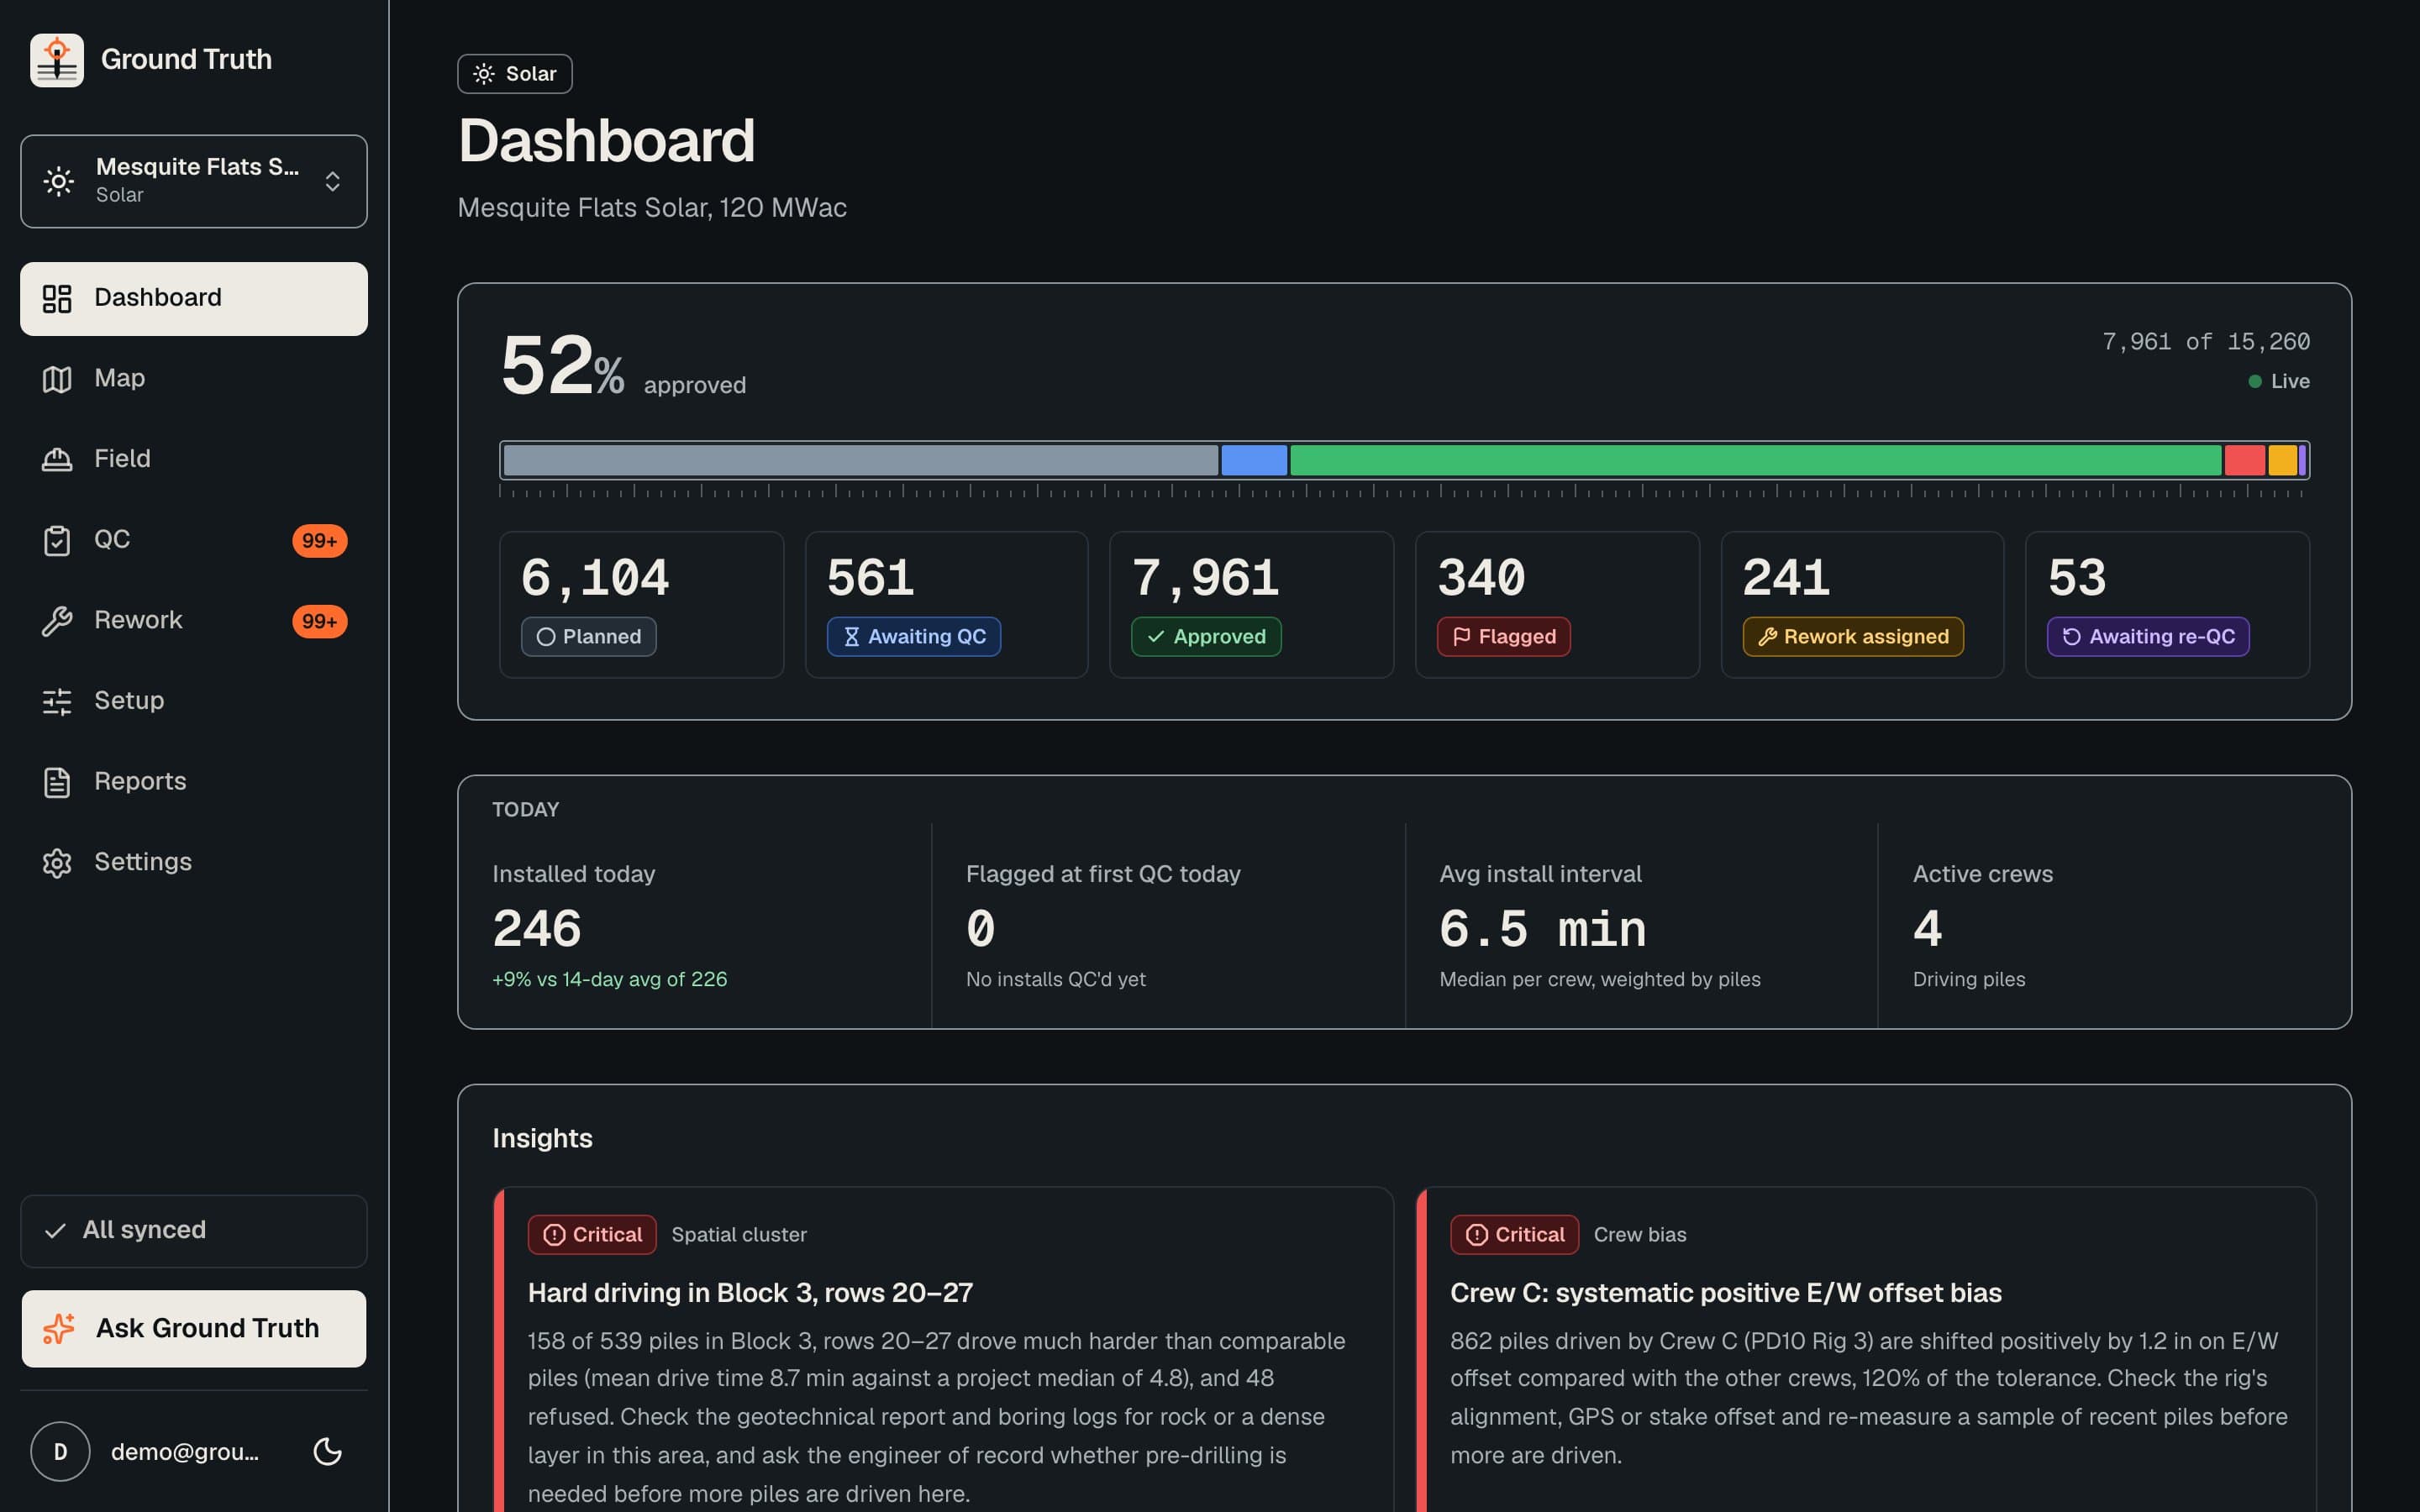Click the hard hat Field icon
Screen dimensions: 2420x1512
tap(57, 459)
